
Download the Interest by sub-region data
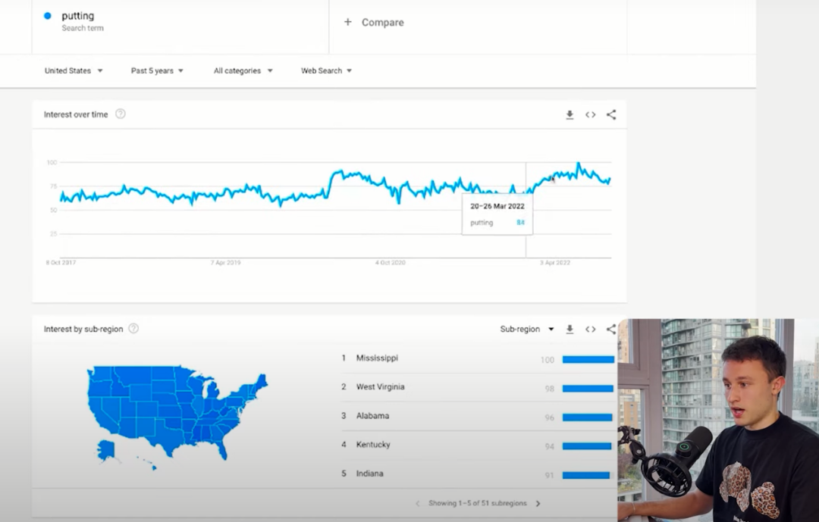pyautogui.click(x=570, y=329)
